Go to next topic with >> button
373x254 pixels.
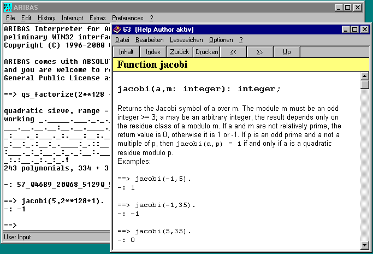pos(259,52)
